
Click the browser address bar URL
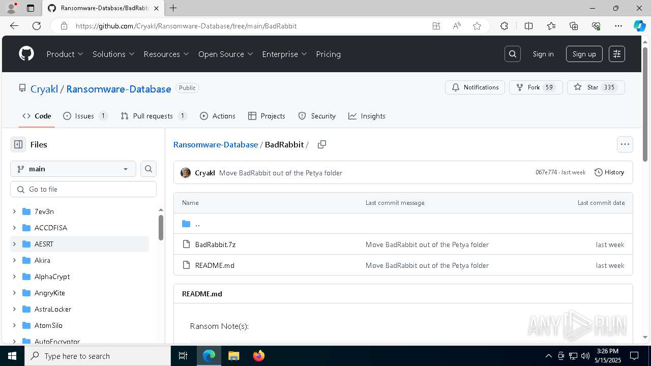tap(186, 26)
